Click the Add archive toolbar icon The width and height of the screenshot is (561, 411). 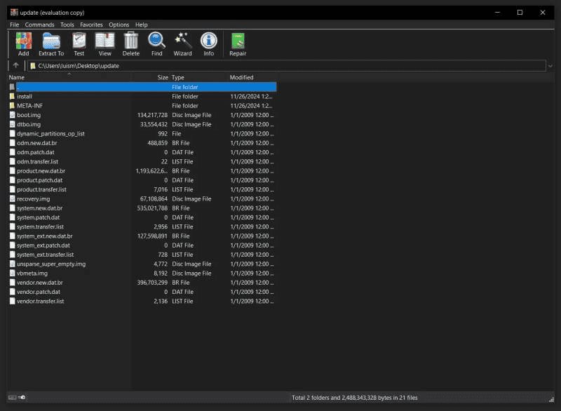(24, 44)
